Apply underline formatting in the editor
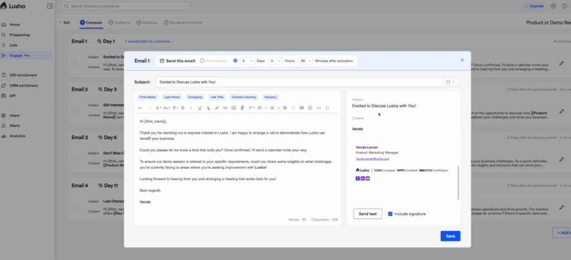571x260 pixels. (x=199, y=107)
